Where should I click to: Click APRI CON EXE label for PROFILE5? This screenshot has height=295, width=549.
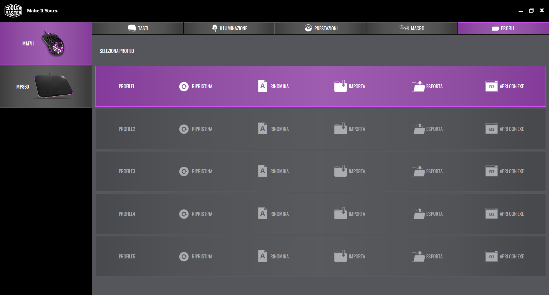point(512,256)
